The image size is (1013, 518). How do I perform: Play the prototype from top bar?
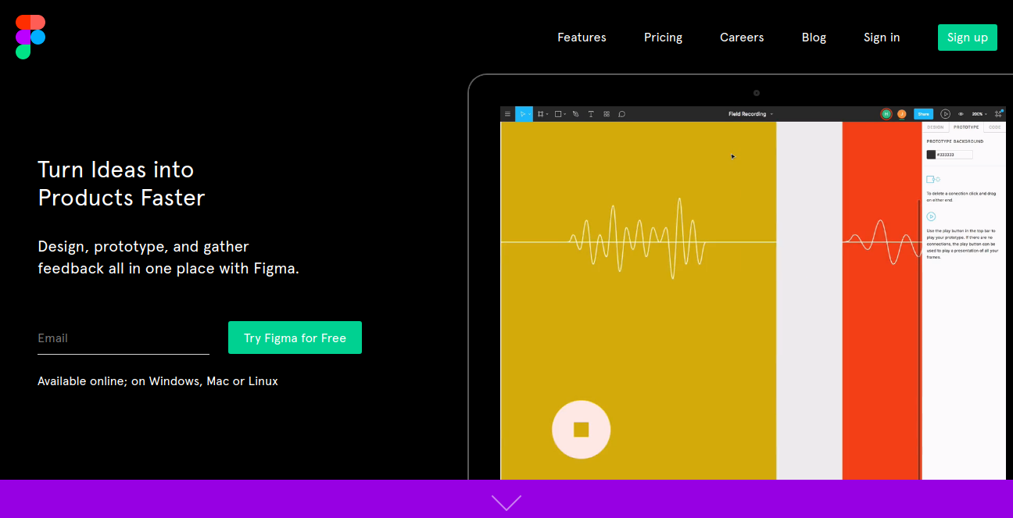[x=946, y=114]
